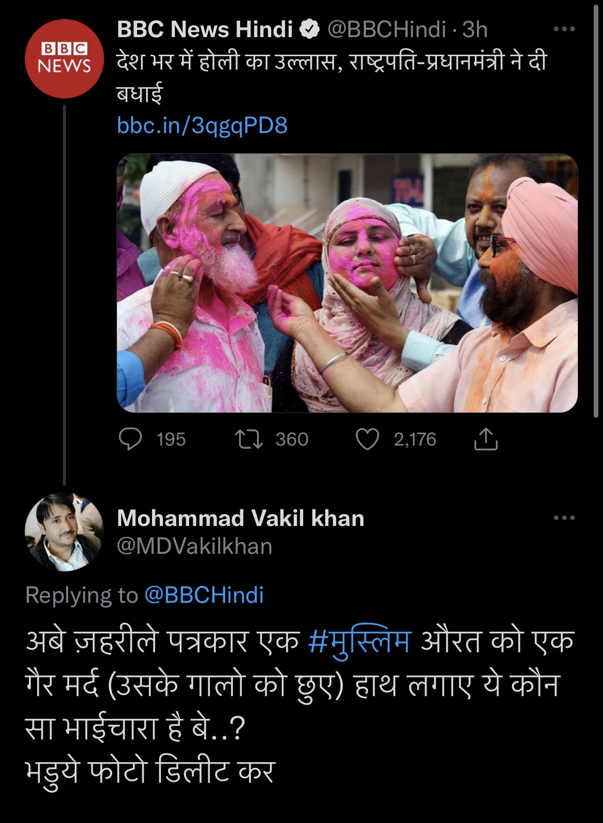
Task: Open the #मुस्लिम hashtag
Action: pyautogui.click(x=360, y=641)
